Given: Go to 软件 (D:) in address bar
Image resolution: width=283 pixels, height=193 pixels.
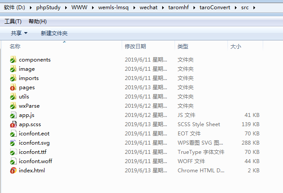Looking at the screenshot, I should (15, 7).
